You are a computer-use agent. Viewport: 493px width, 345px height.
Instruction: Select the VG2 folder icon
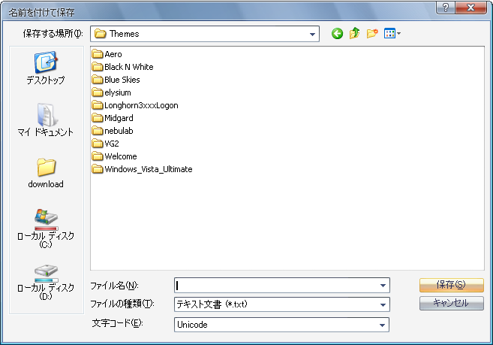point(98,144)
